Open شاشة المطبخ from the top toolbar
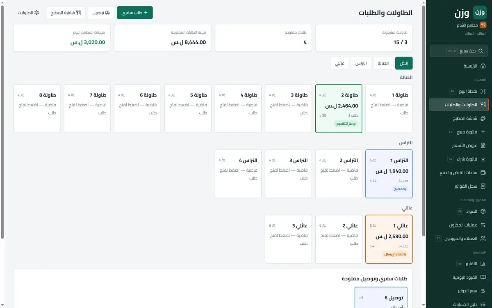Image resolution: width=492 pixels, height=308 pixels. click(66, 12)
